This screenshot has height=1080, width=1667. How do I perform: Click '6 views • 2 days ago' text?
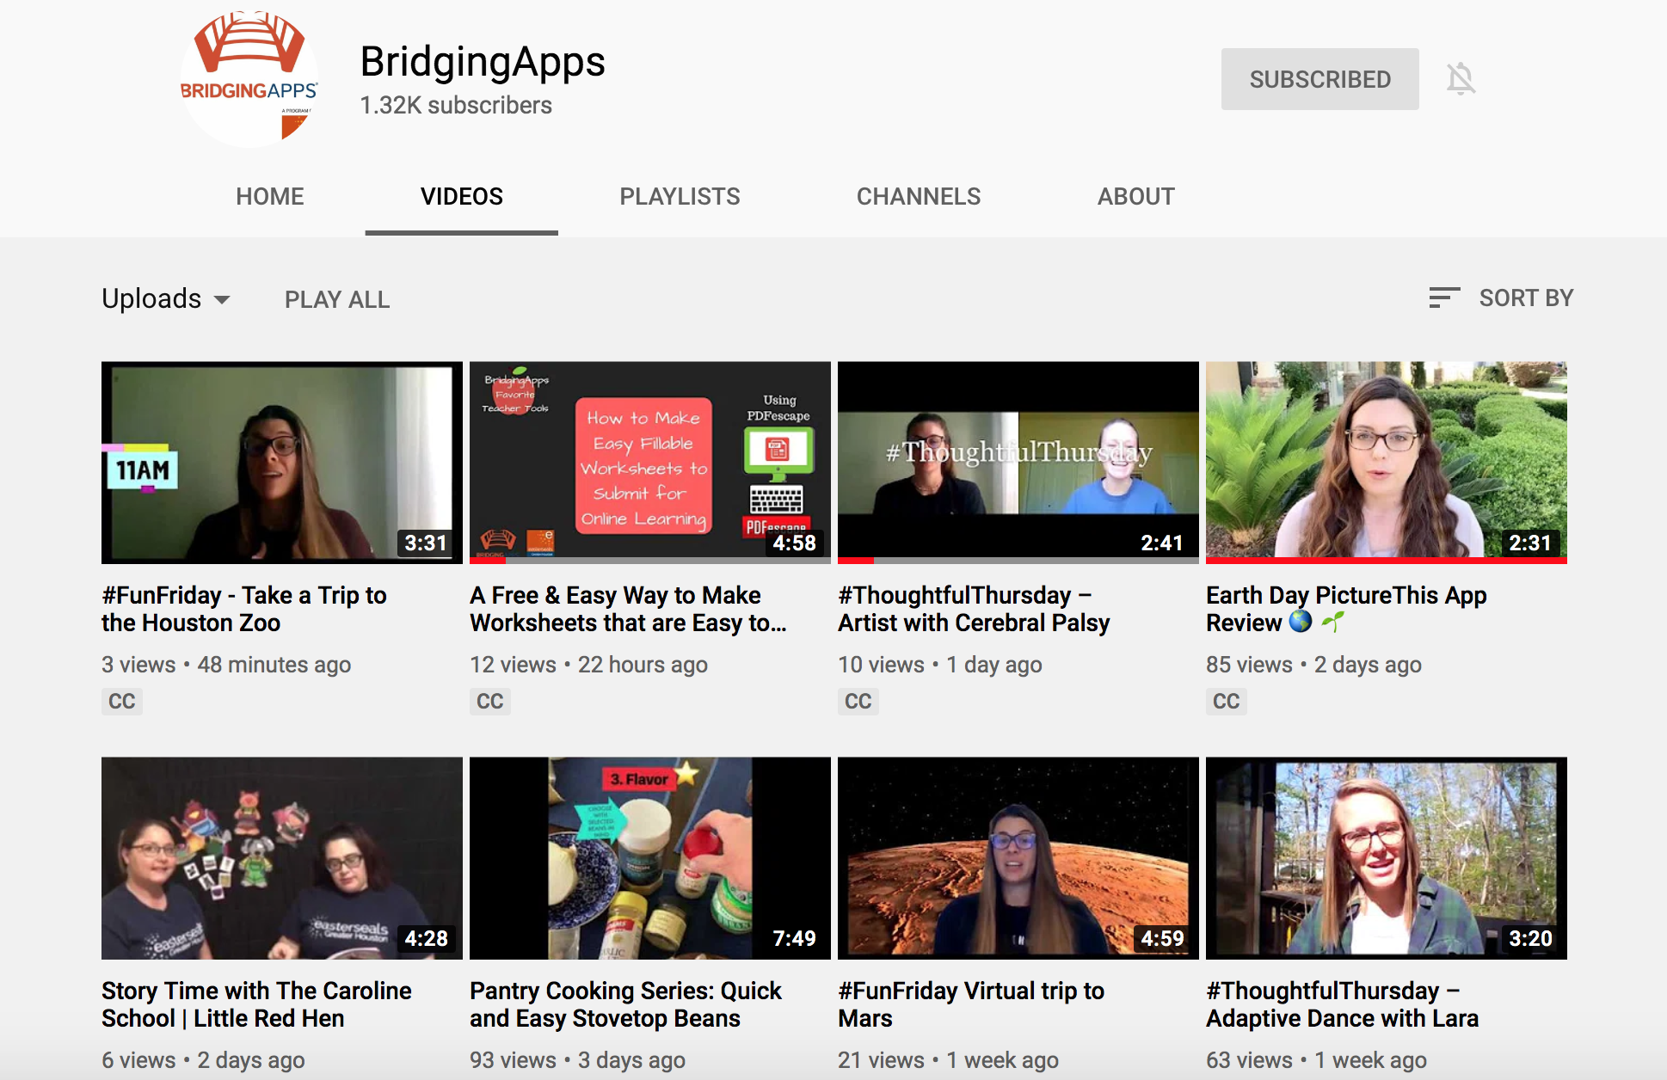(203, 1060)
